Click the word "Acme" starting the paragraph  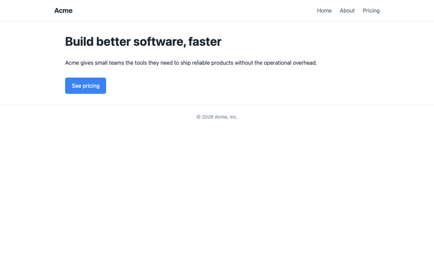point(72,63)
